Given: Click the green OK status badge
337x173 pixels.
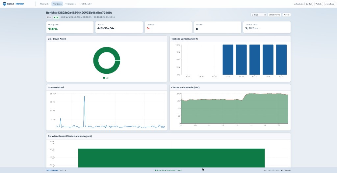Looking at the screenshot, I should click(56, 17).
